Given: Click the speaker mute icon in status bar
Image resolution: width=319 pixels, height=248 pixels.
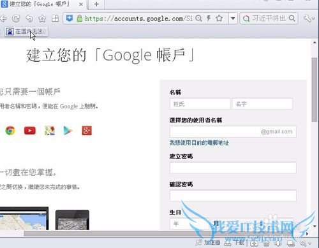Looking at the screenshot, I should pos(278,243).
